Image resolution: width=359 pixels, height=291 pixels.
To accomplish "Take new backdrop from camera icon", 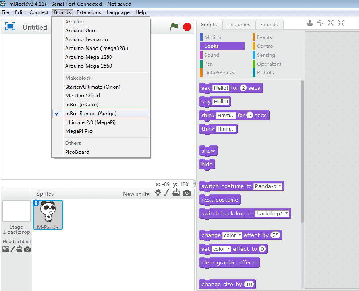I will (x=27, y=249).
